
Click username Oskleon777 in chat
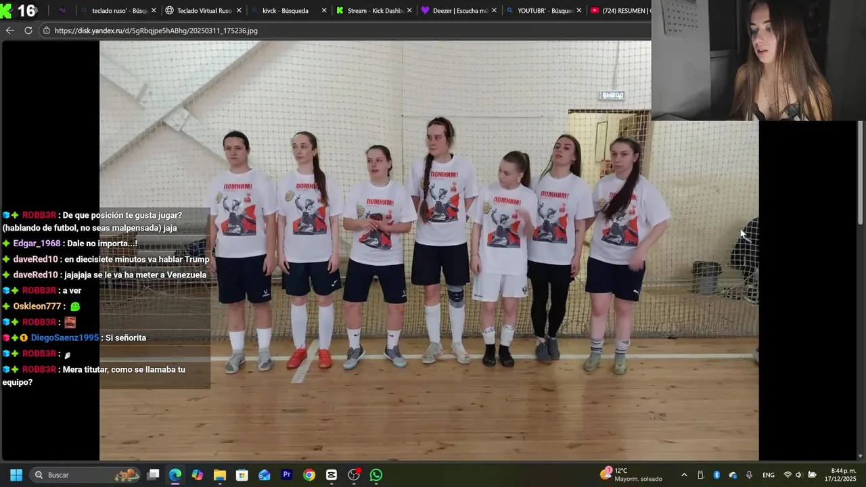[x=37, y=306]
